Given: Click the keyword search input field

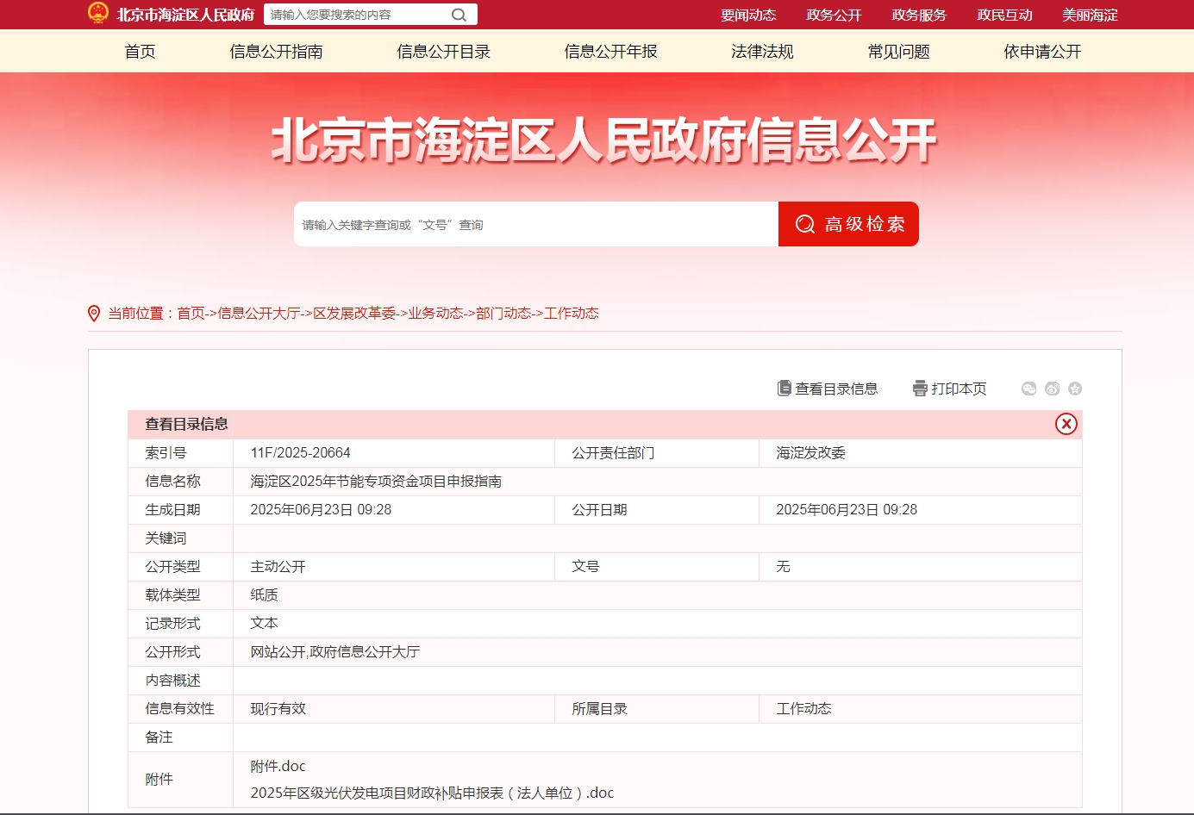Looking at the screenshot, I should tap(534, 224).
